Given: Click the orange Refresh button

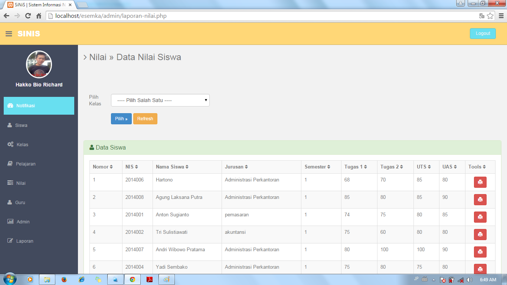Looking at the screenshot, I should pos(145,119).
